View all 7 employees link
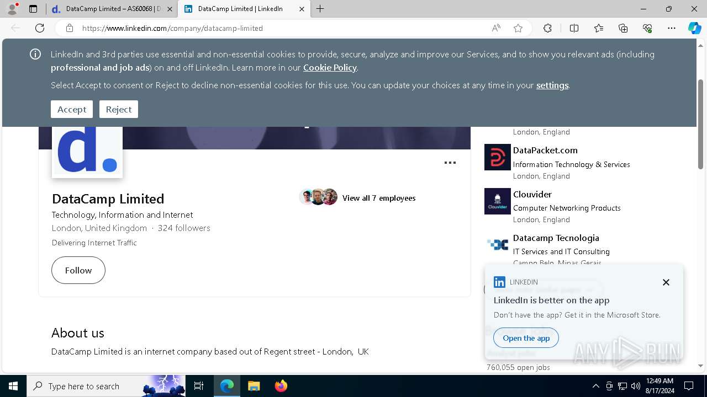 379,198
